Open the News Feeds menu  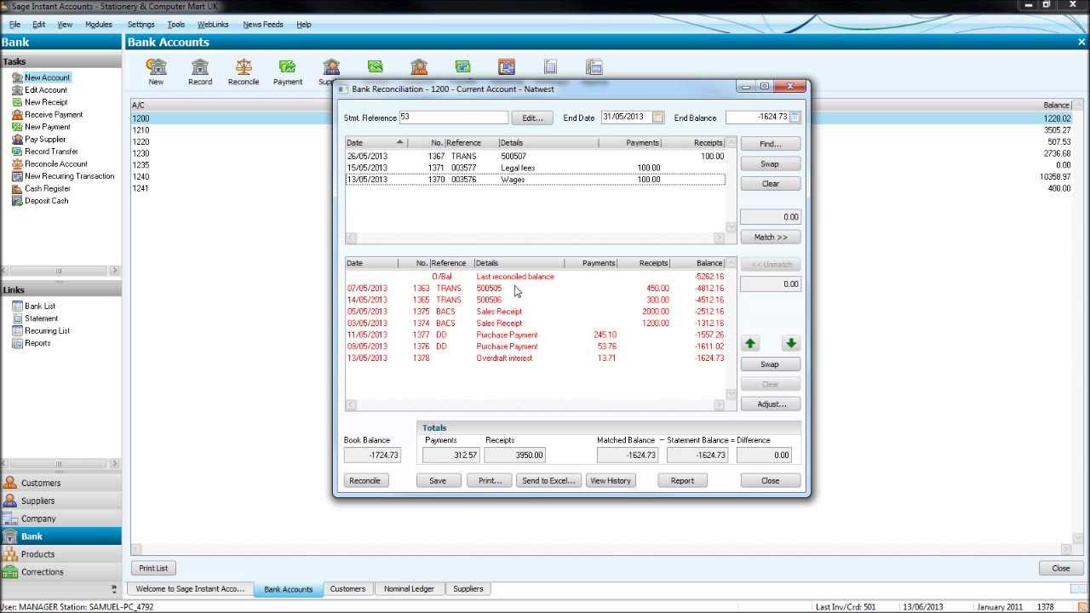point(263,25)
